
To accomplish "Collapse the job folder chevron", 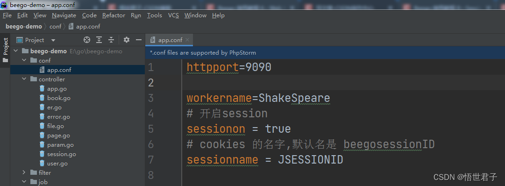I will pyautogui.click(x=24, y=182).
